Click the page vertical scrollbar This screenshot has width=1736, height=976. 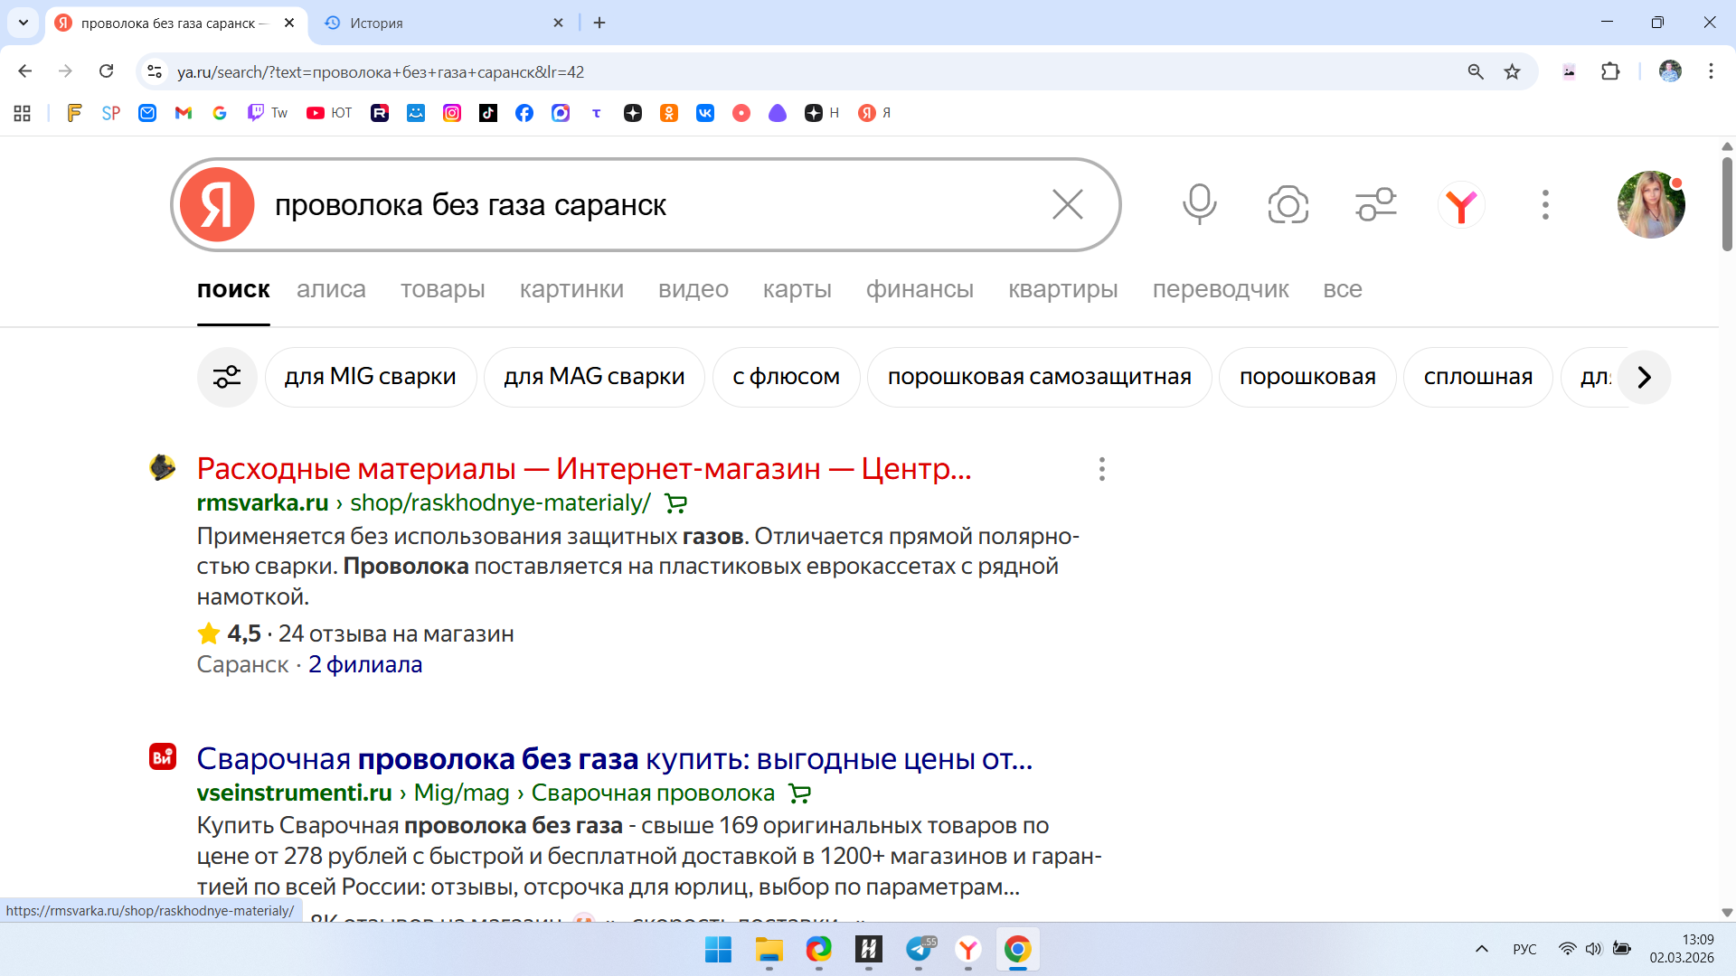pos(1727,204)
